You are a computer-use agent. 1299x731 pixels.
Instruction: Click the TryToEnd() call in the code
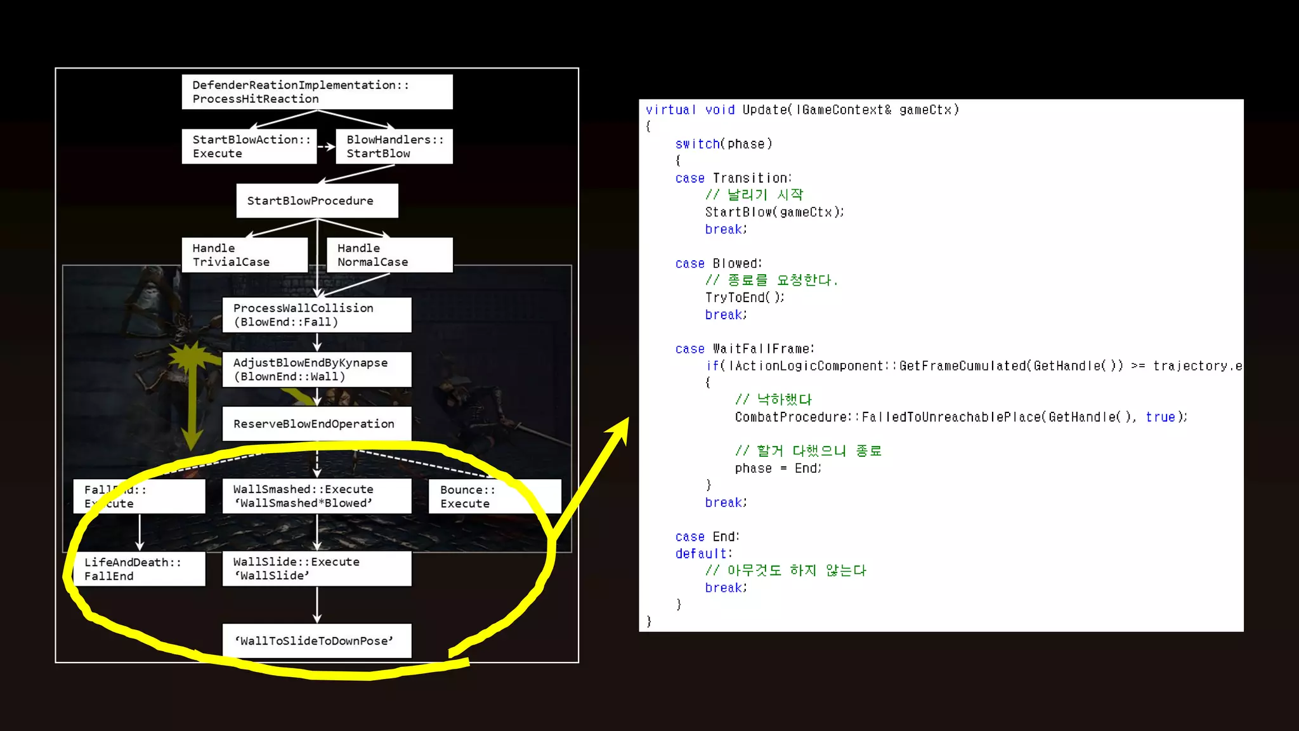click(745, 297)
